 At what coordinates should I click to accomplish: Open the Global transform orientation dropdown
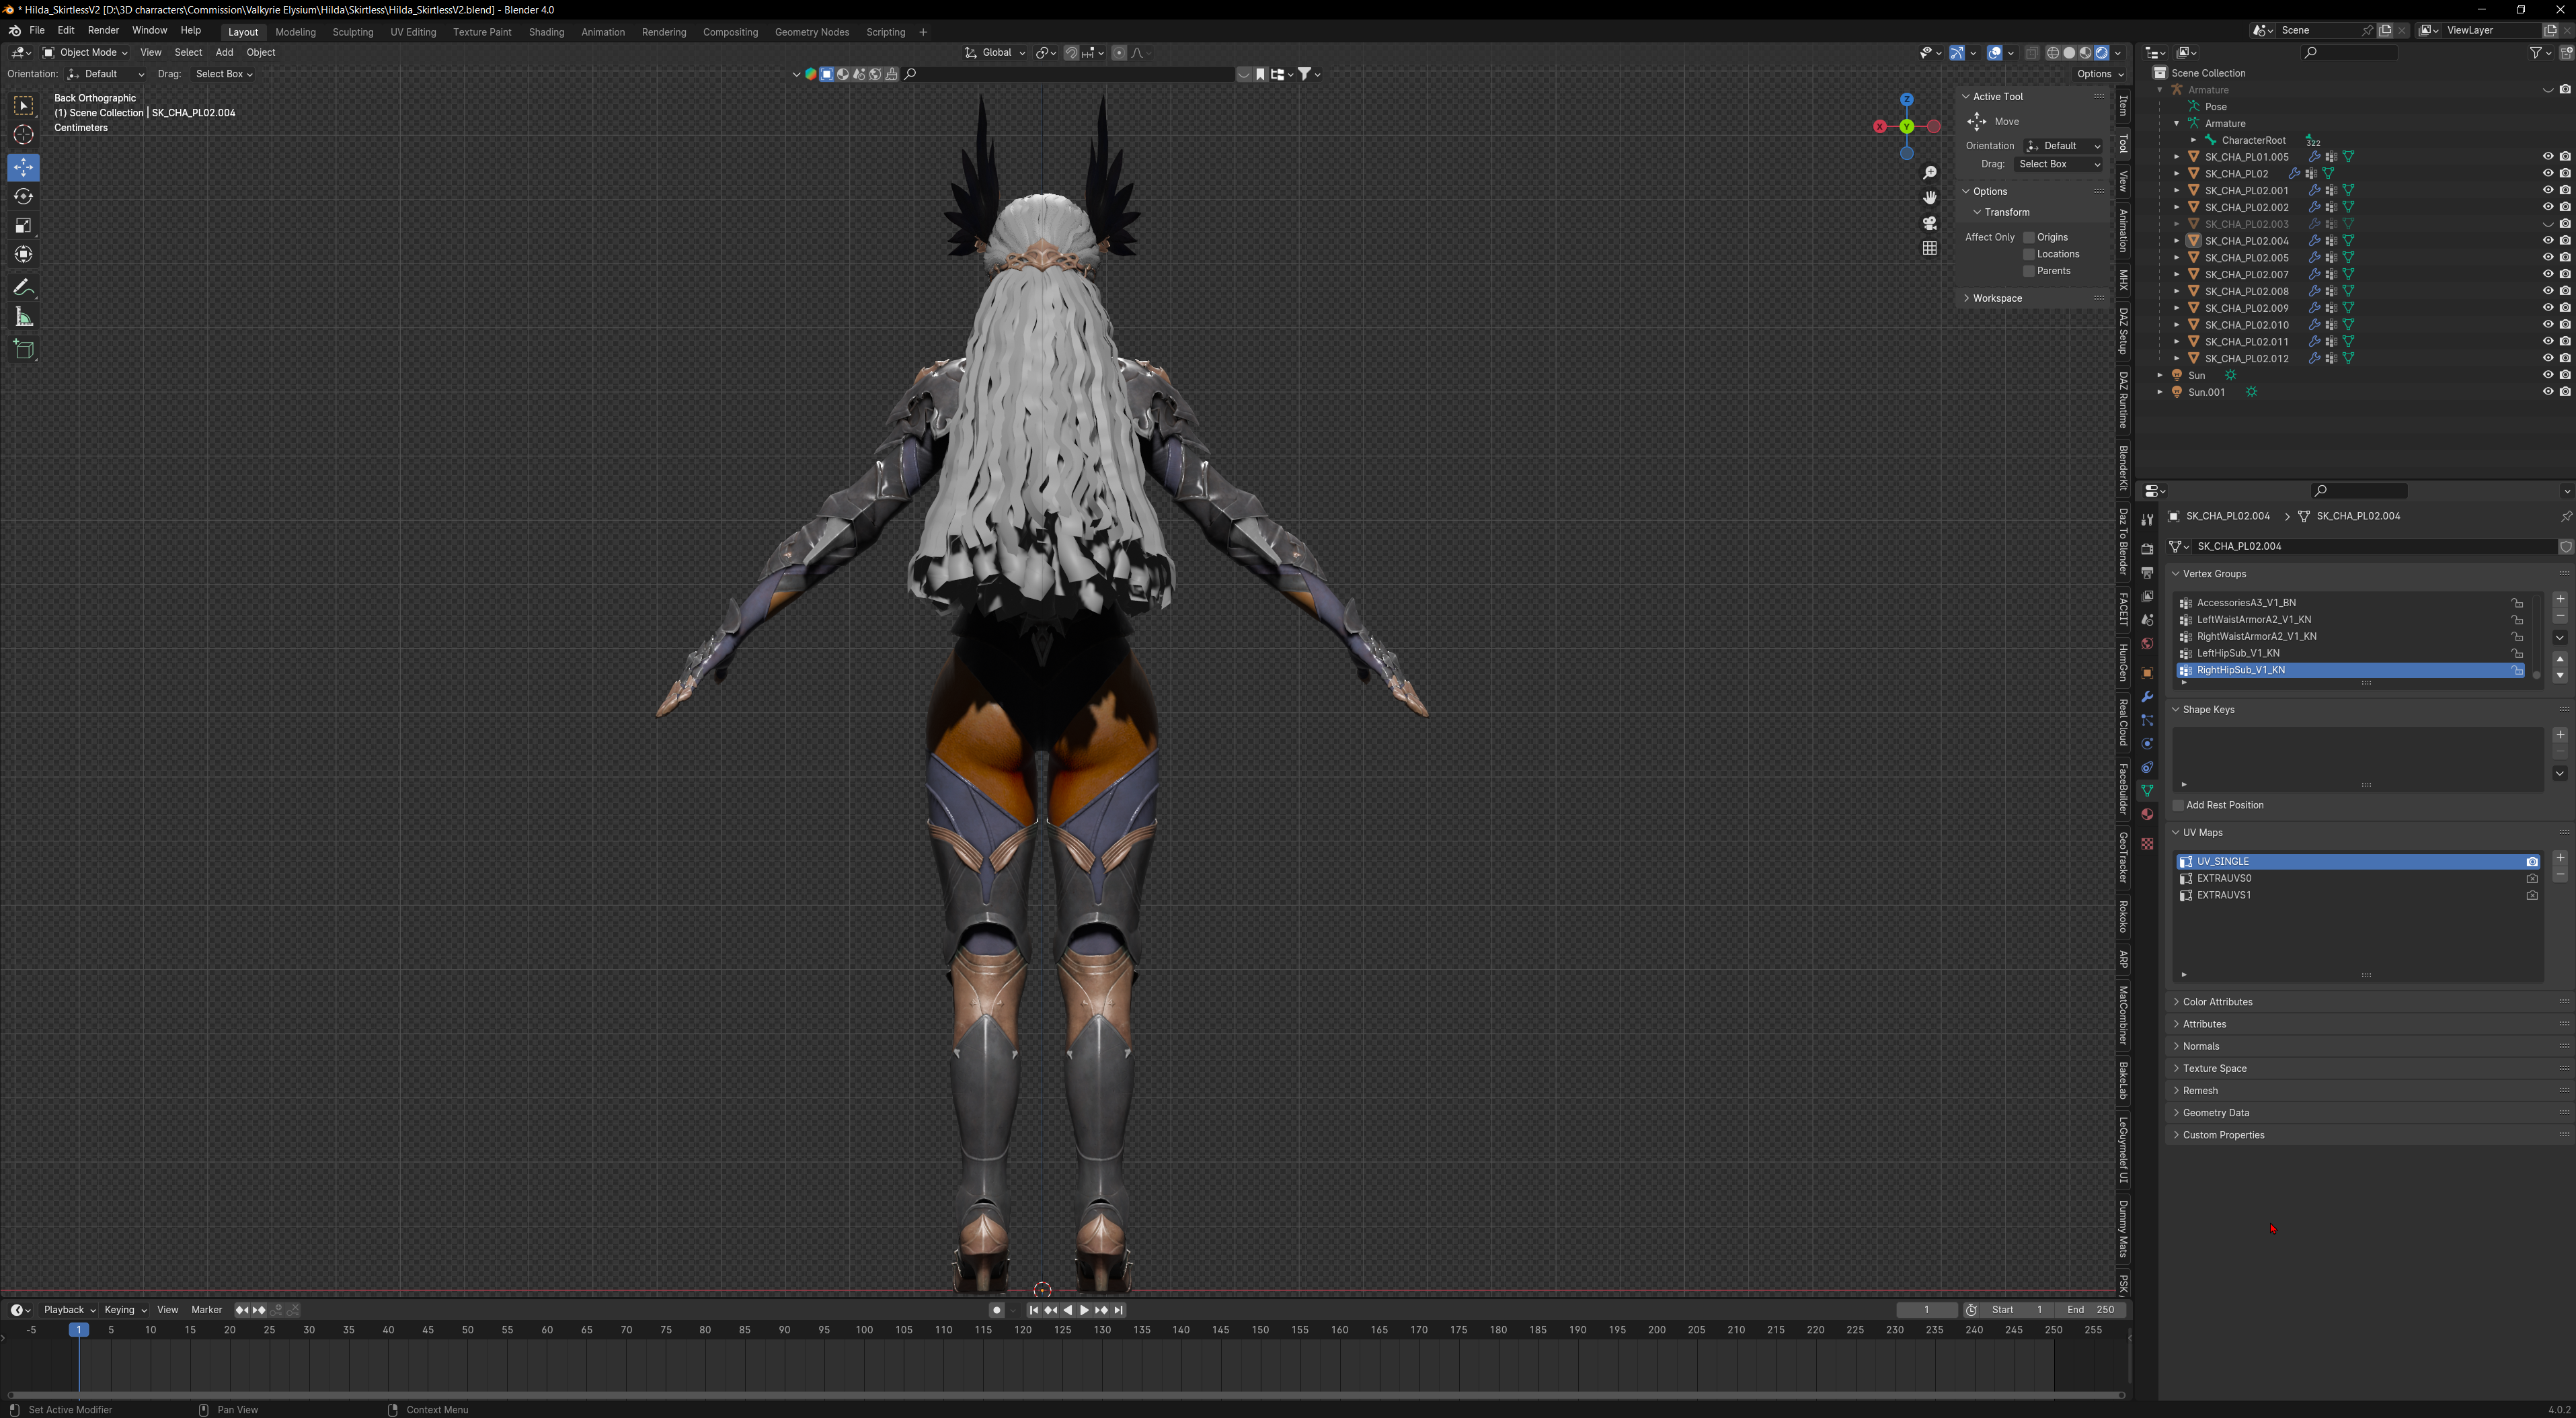pos(996,53)
